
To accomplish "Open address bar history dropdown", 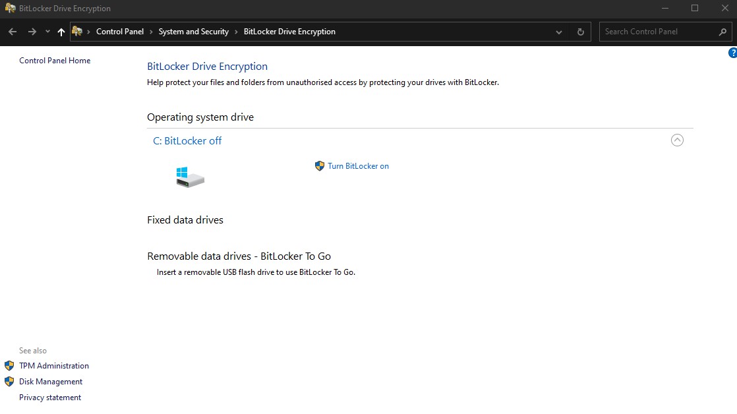I will 559,32.
